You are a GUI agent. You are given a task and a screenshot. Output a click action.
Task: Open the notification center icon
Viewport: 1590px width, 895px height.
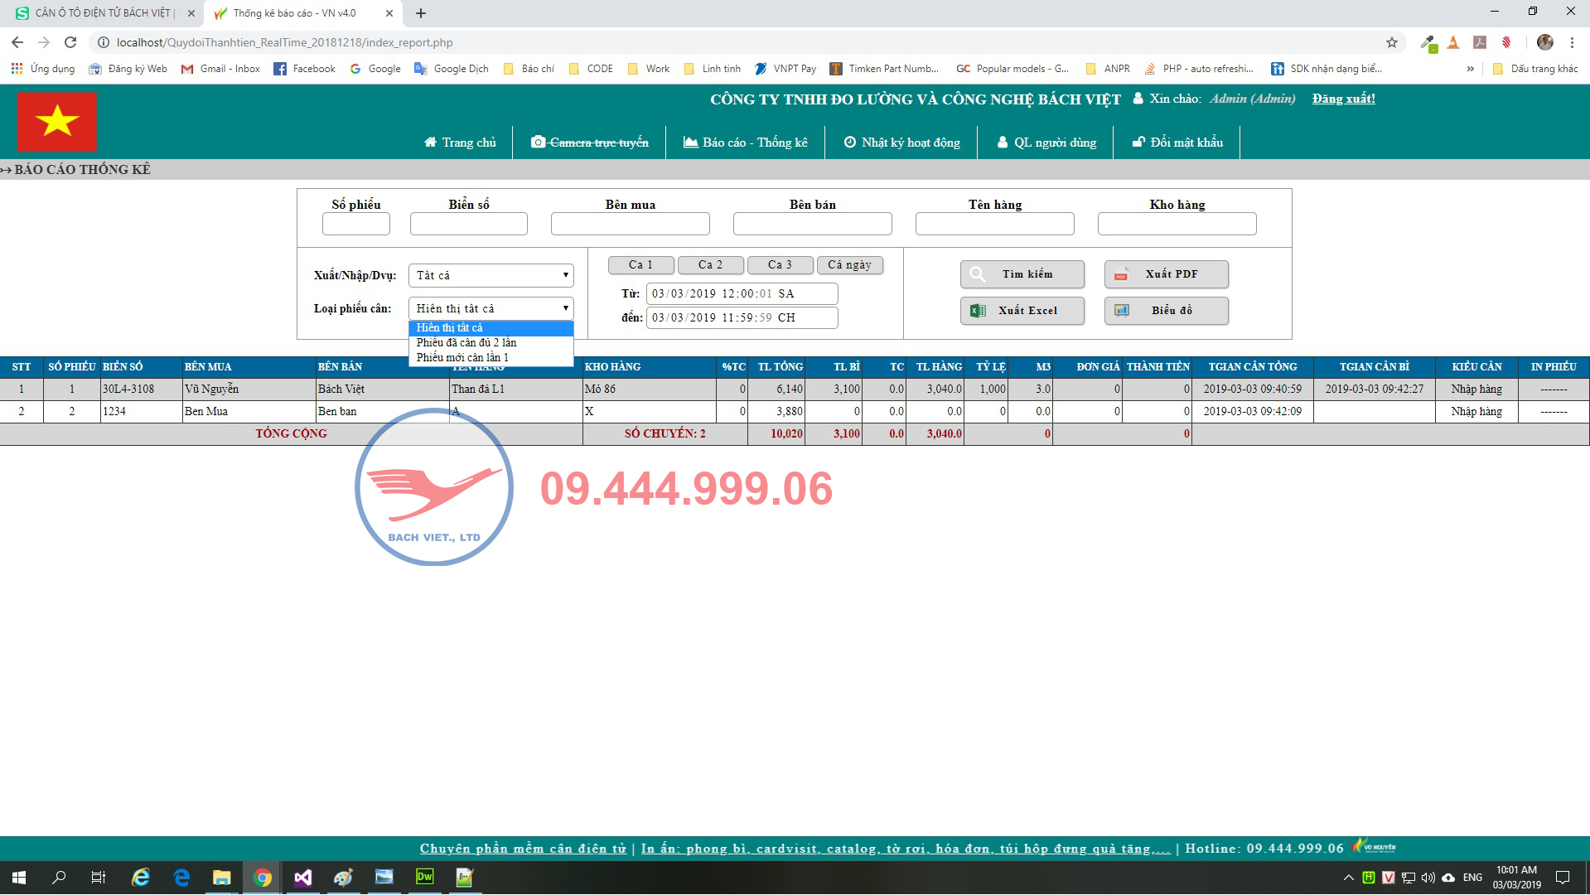coord(1563,878)
